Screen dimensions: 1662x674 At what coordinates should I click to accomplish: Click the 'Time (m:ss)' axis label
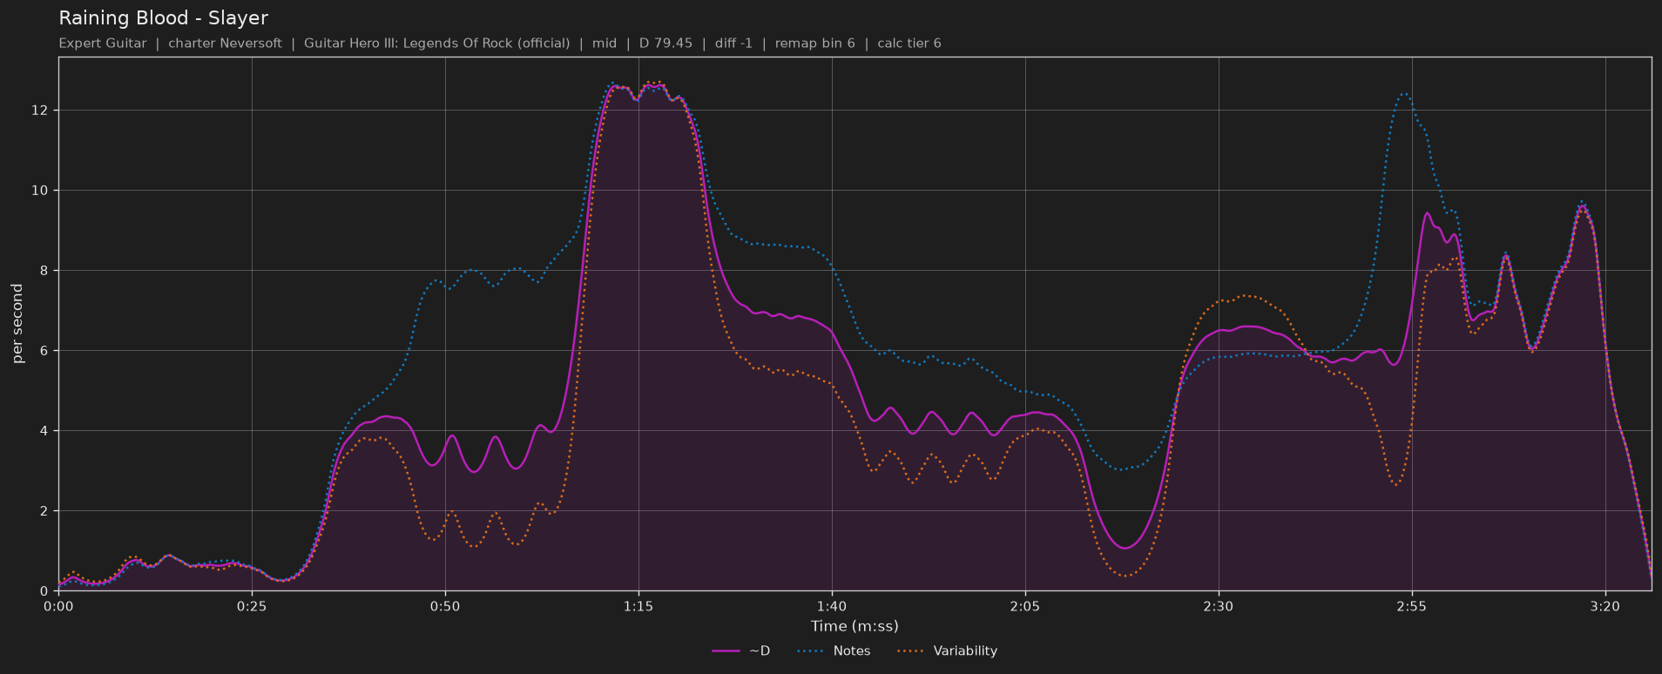(x=855, y=626)
